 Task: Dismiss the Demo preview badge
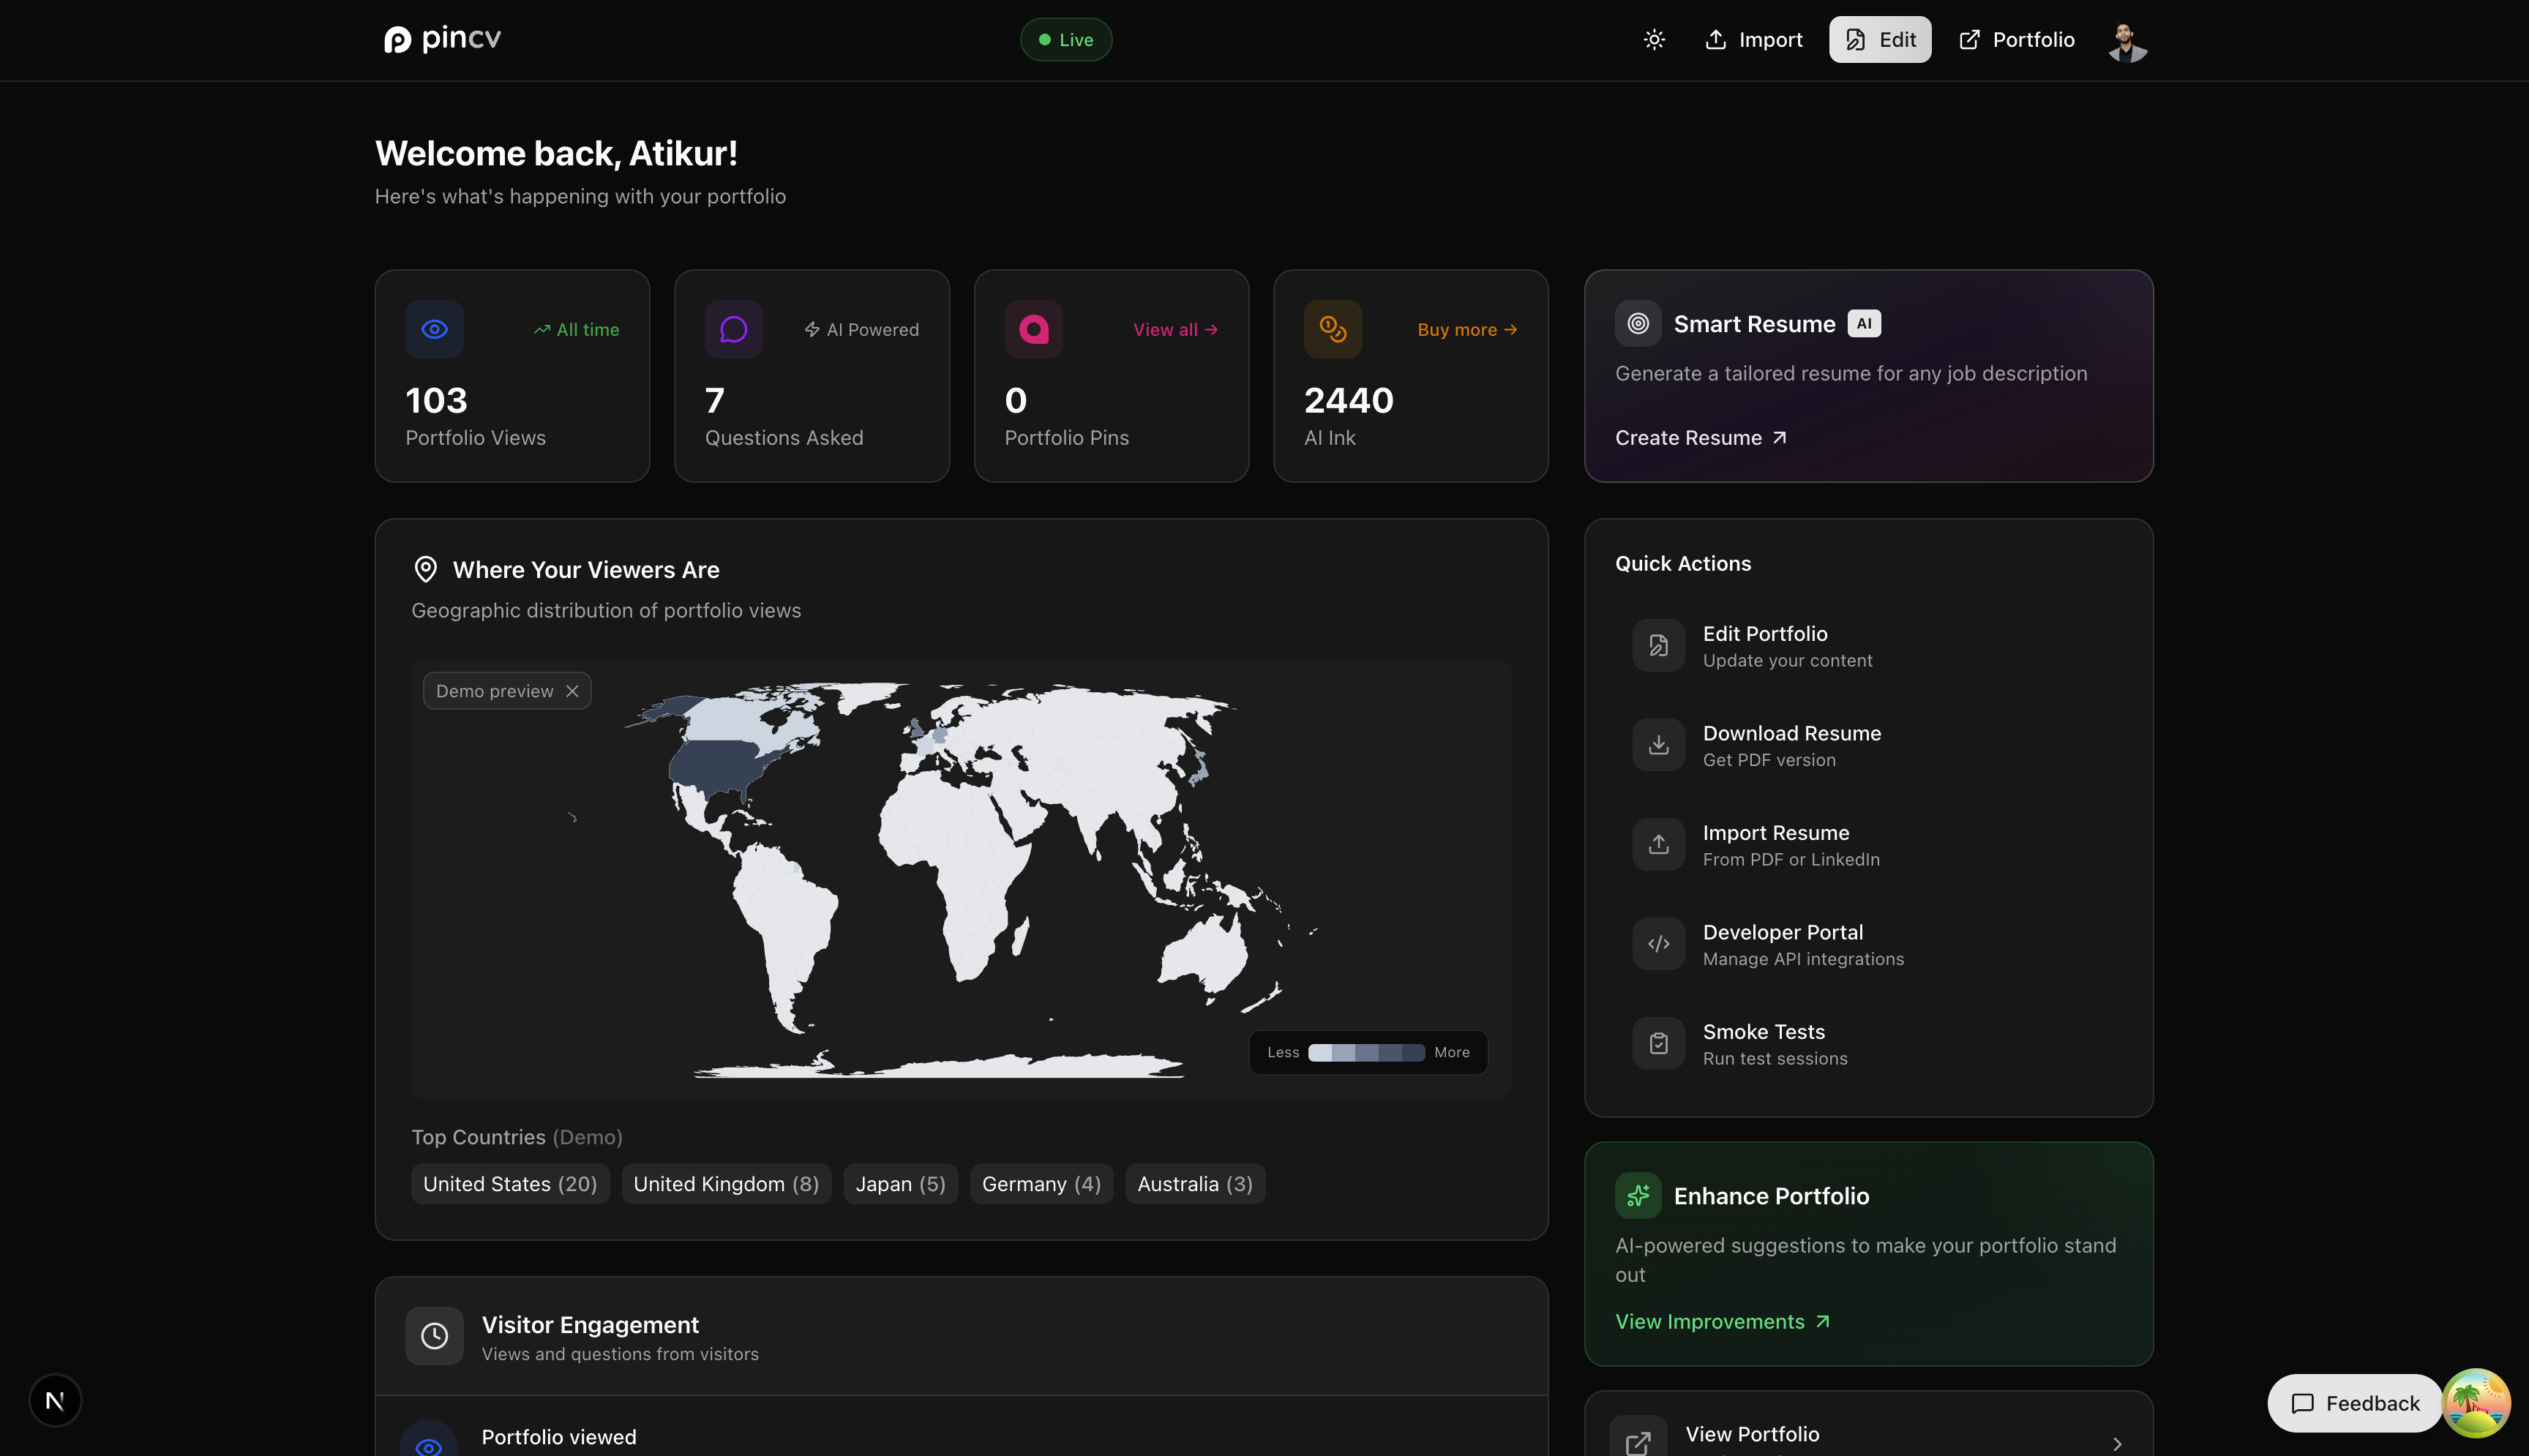[x=572, y=691]
